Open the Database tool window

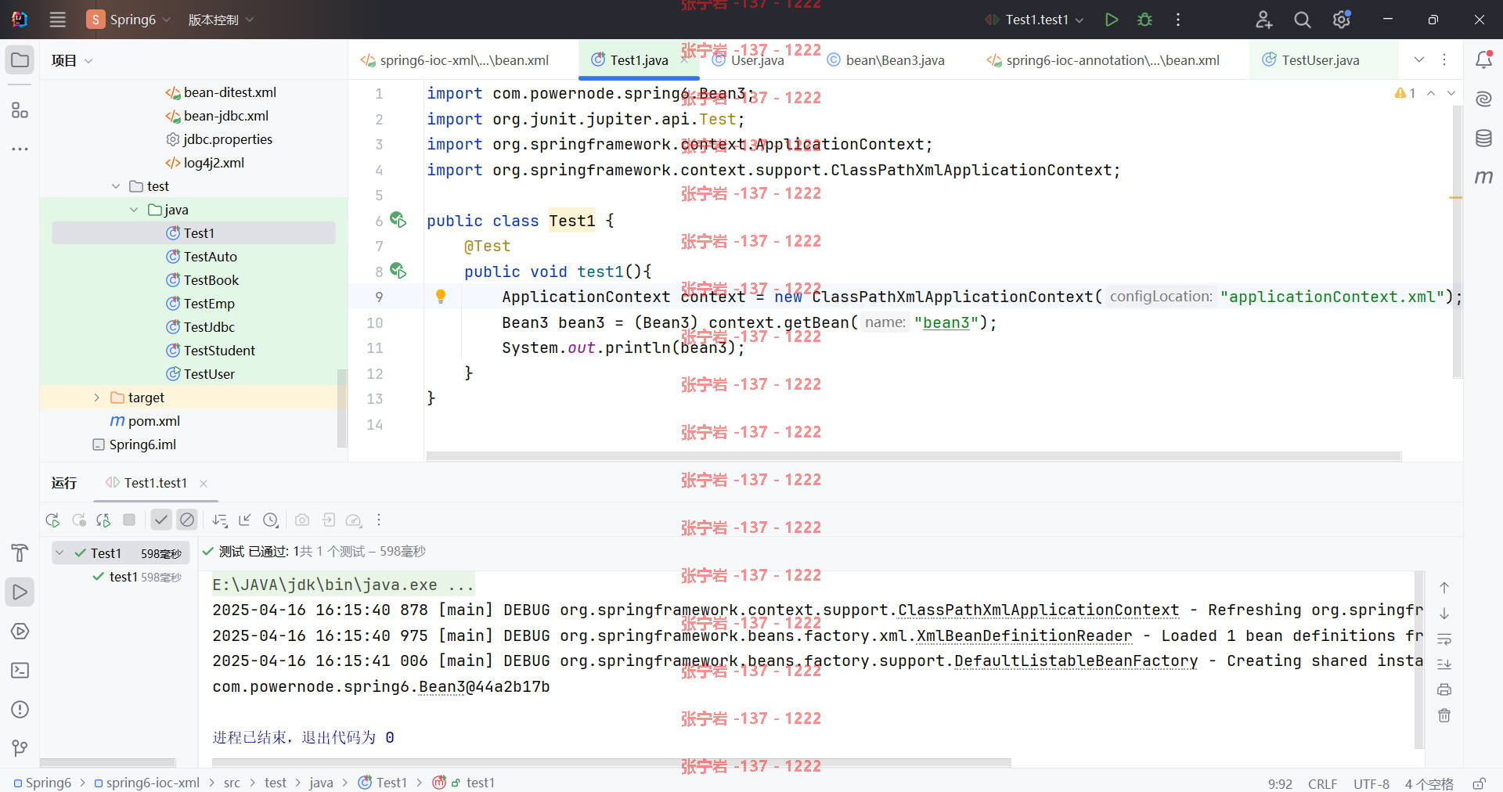point(1483,139)
